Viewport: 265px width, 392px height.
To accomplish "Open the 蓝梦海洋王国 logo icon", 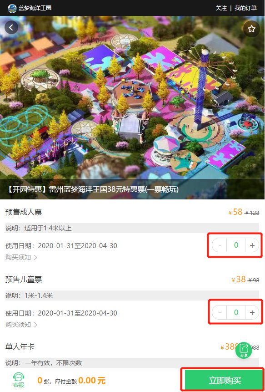I will [12, 8].
